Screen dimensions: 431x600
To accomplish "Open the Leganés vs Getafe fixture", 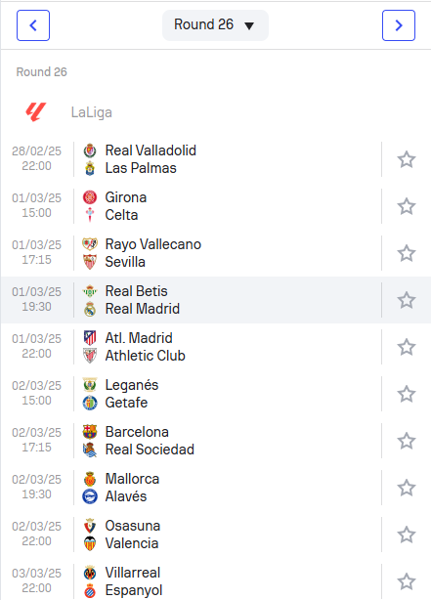I will point(215,394).
